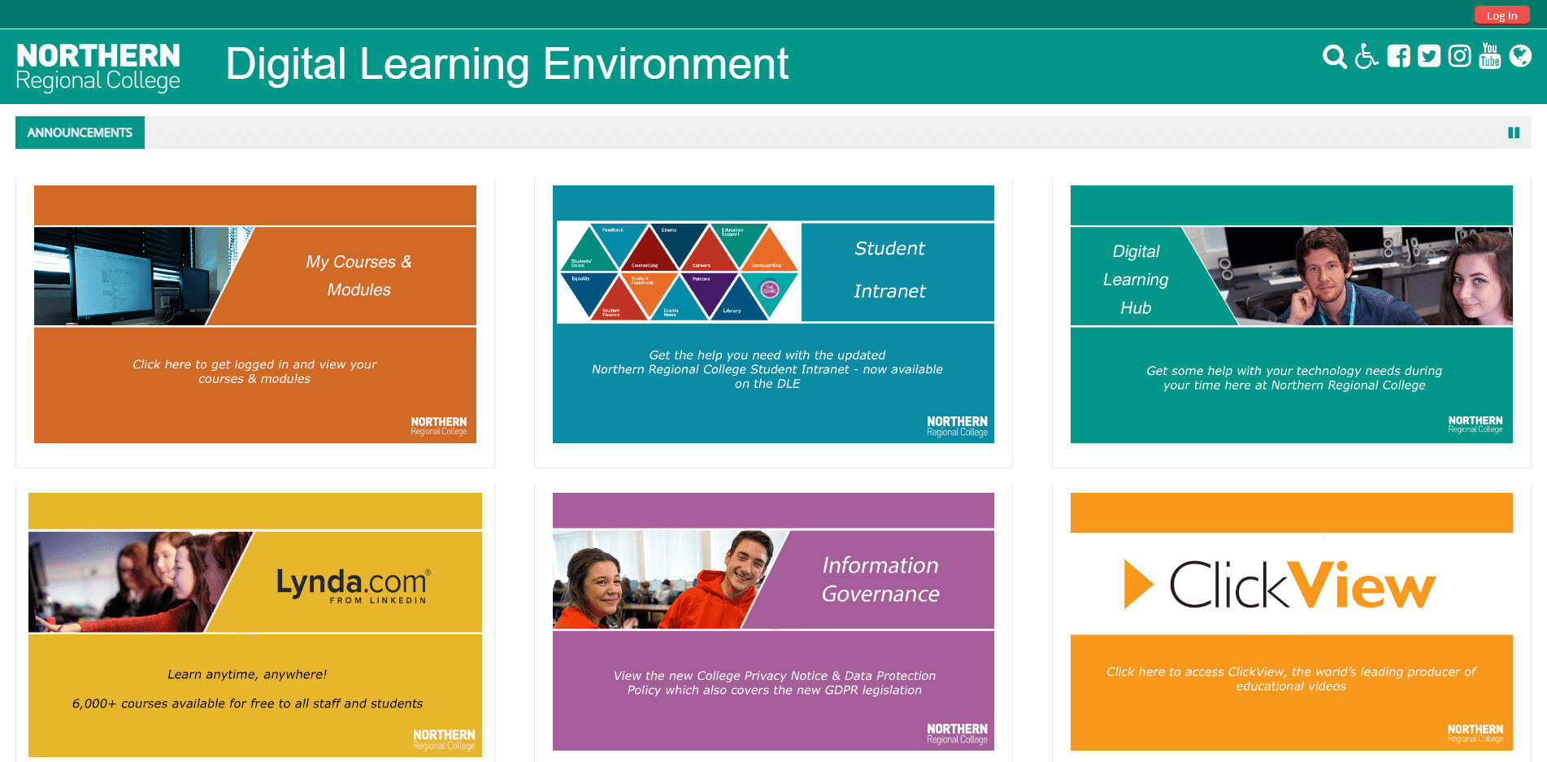Open the accessibility wheelchair icon

(1367, 56)
